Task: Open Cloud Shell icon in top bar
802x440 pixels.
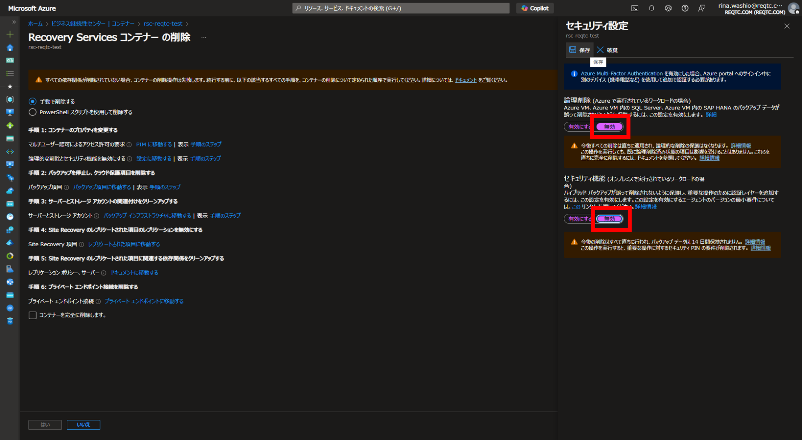Action: 634,9
